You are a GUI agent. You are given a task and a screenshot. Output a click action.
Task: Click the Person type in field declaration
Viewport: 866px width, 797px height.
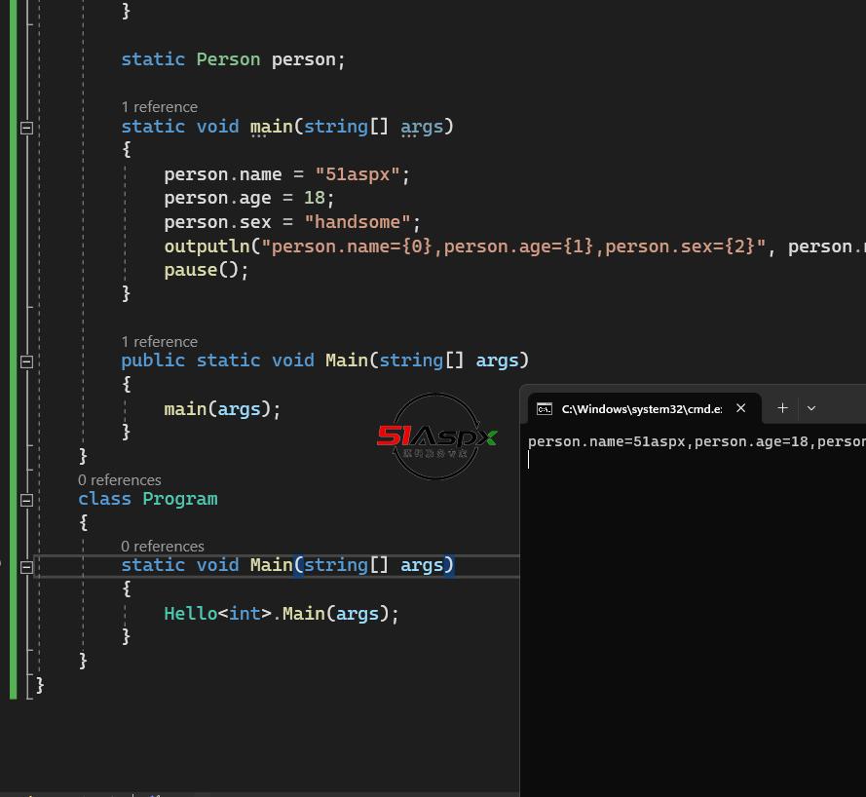pos(228,59)
